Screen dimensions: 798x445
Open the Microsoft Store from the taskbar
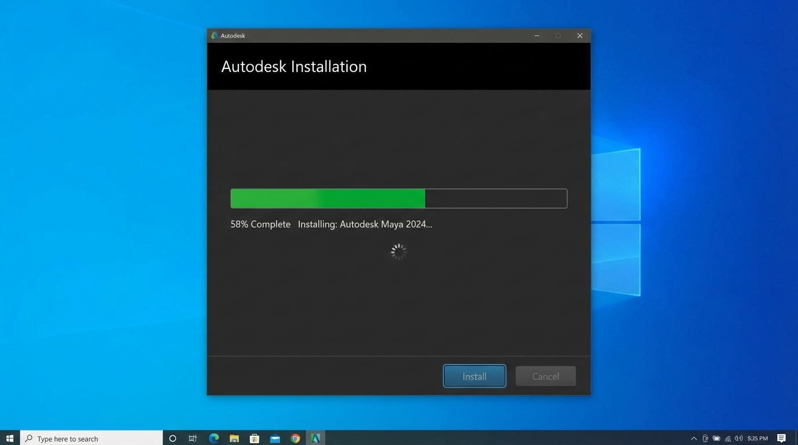coord(254,438)
